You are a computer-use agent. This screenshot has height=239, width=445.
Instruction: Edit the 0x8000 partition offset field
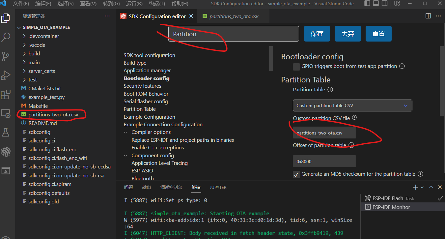(x=324, y=161)
